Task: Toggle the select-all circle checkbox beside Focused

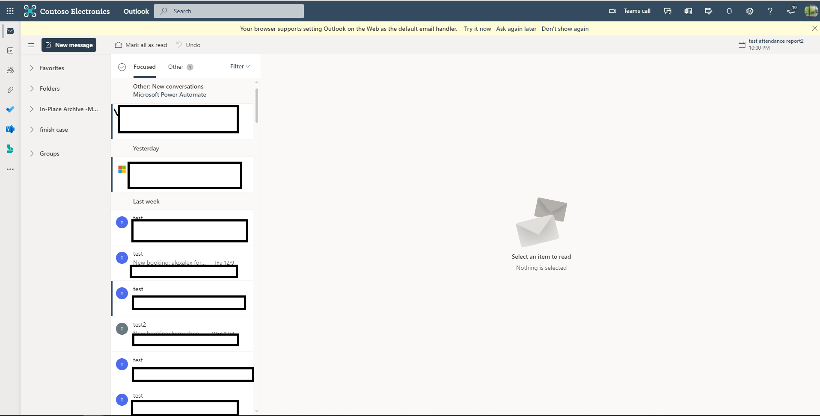Action: point(122,67)
